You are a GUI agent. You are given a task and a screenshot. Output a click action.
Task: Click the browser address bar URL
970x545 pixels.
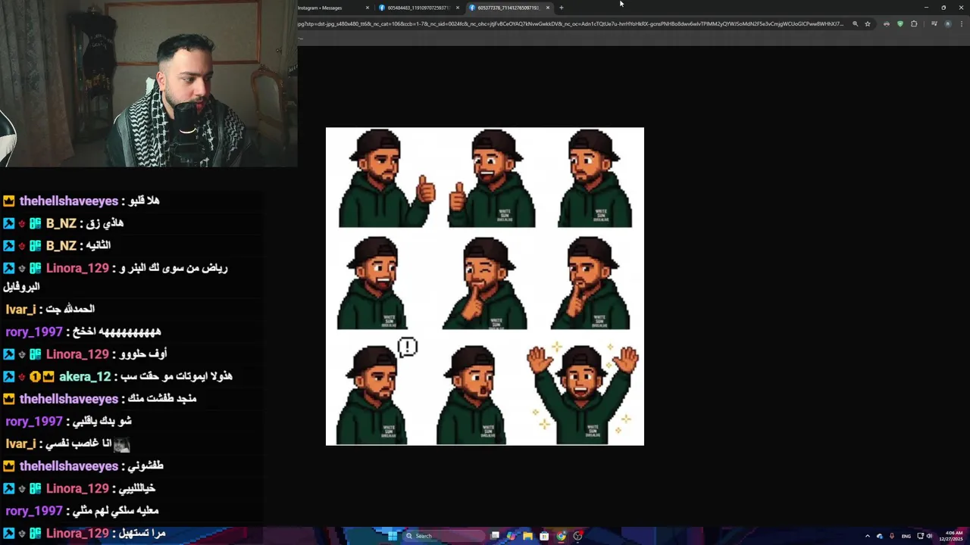pos(571,23)
